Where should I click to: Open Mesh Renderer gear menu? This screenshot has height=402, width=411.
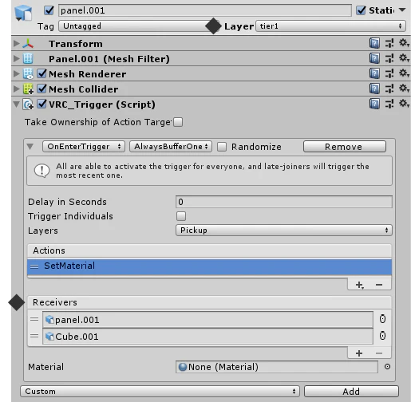pos(404,73)
